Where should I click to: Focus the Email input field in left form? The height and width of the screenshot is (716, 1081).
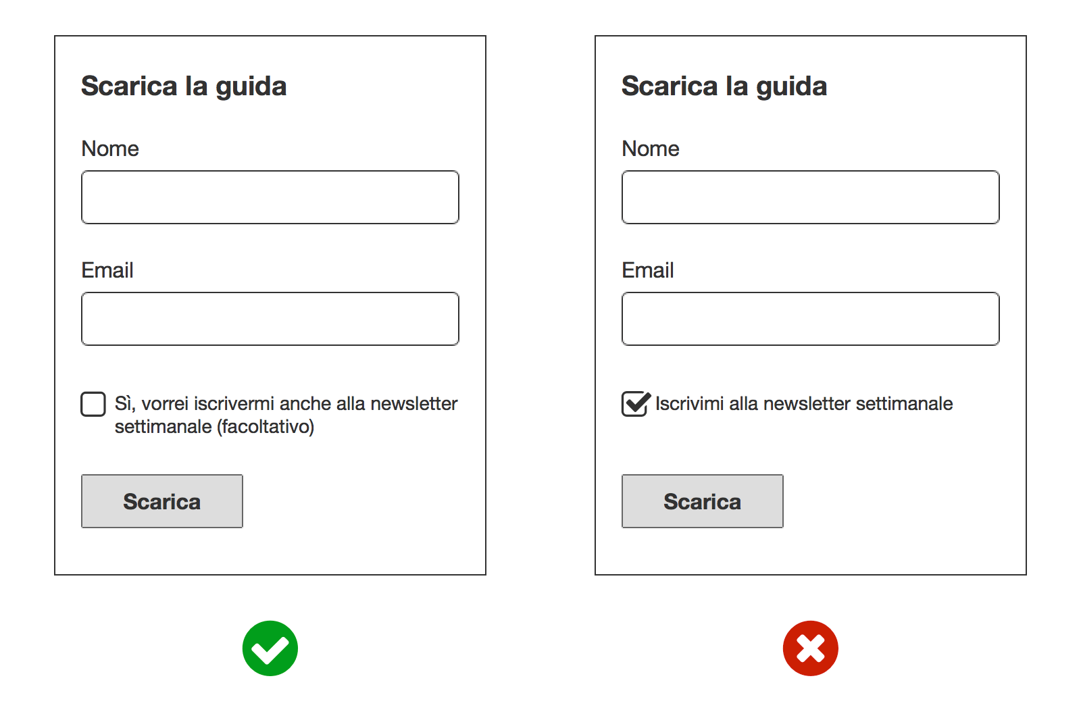270,319
